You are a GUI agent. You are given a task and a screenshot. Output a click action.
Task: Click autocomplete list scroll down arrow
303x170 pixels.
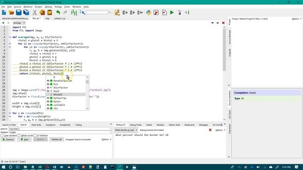tap(87, 109)
